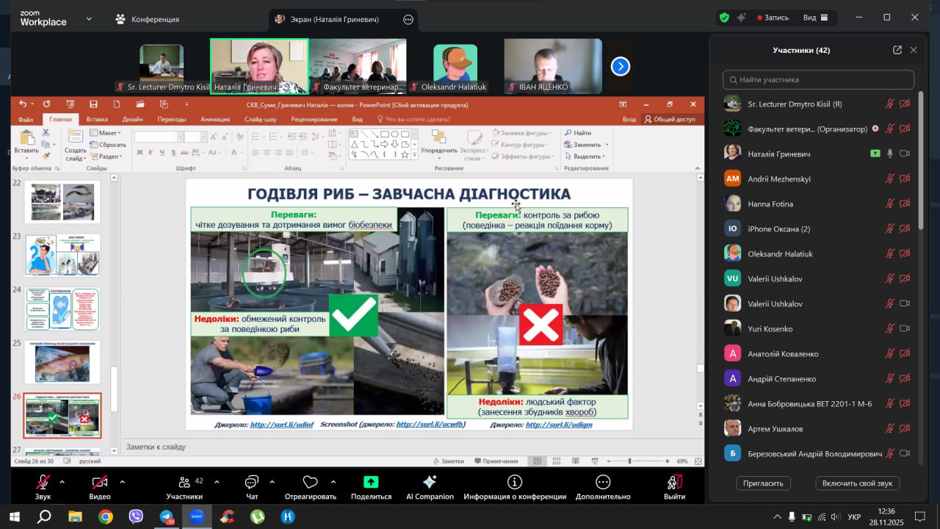Click "Включить свой звук" button

click(857, 483)
